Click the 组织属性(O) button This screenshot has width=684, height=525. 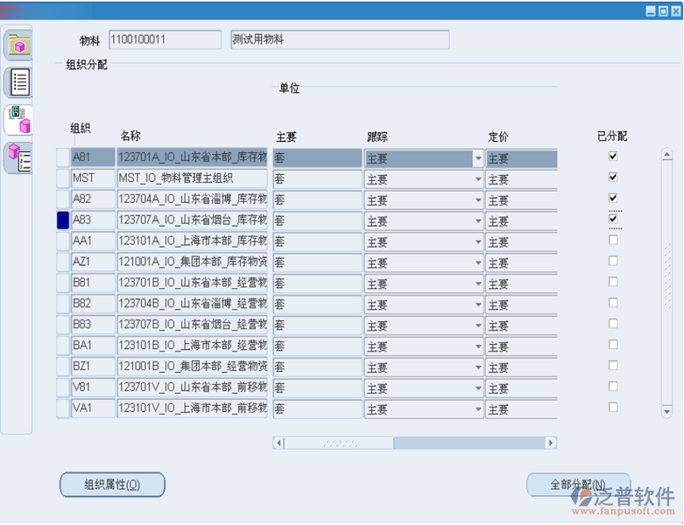tap(111, 484)
